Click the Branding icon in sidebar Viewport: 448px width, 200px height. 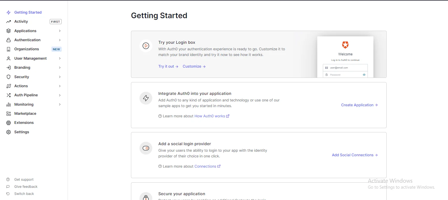click(x=9, y=68)
